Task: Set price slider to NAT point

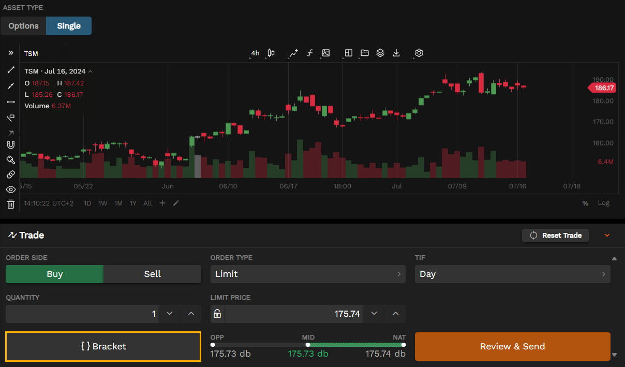Action: tap(404, 345)
